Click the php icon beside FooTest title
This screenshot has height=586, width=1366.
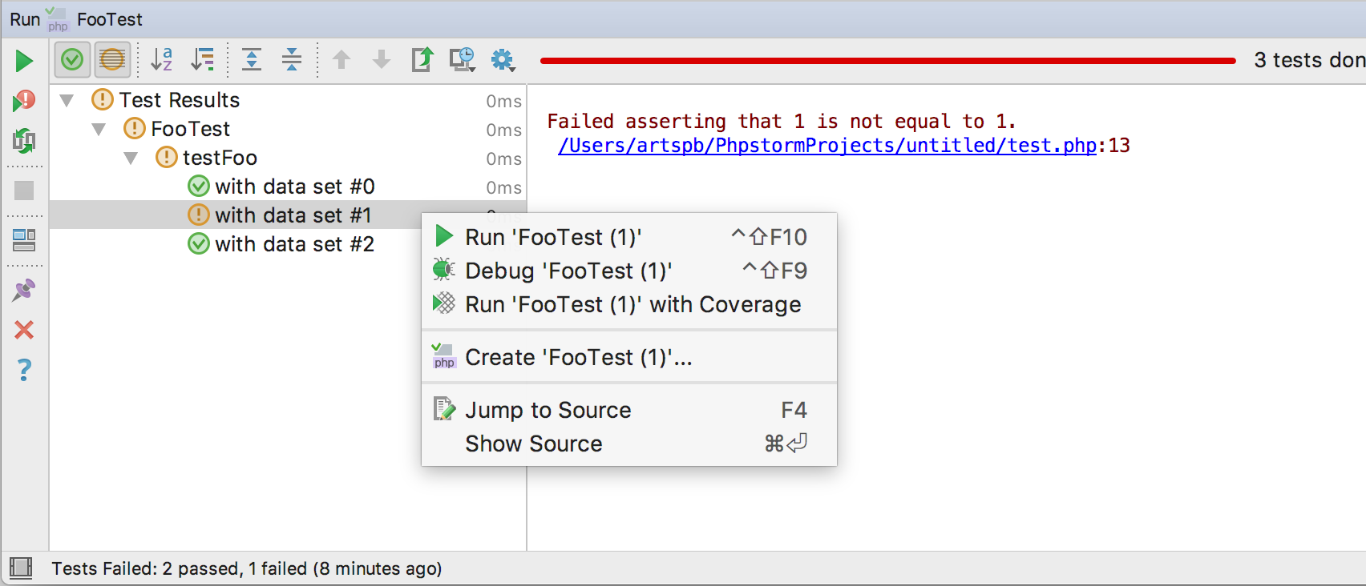pyautogui.click(x=58, y=19)
